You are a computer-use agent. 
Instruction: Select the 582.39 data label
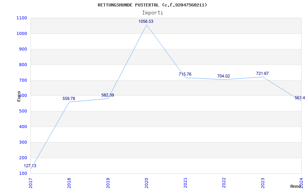click(x=108, y=95)
